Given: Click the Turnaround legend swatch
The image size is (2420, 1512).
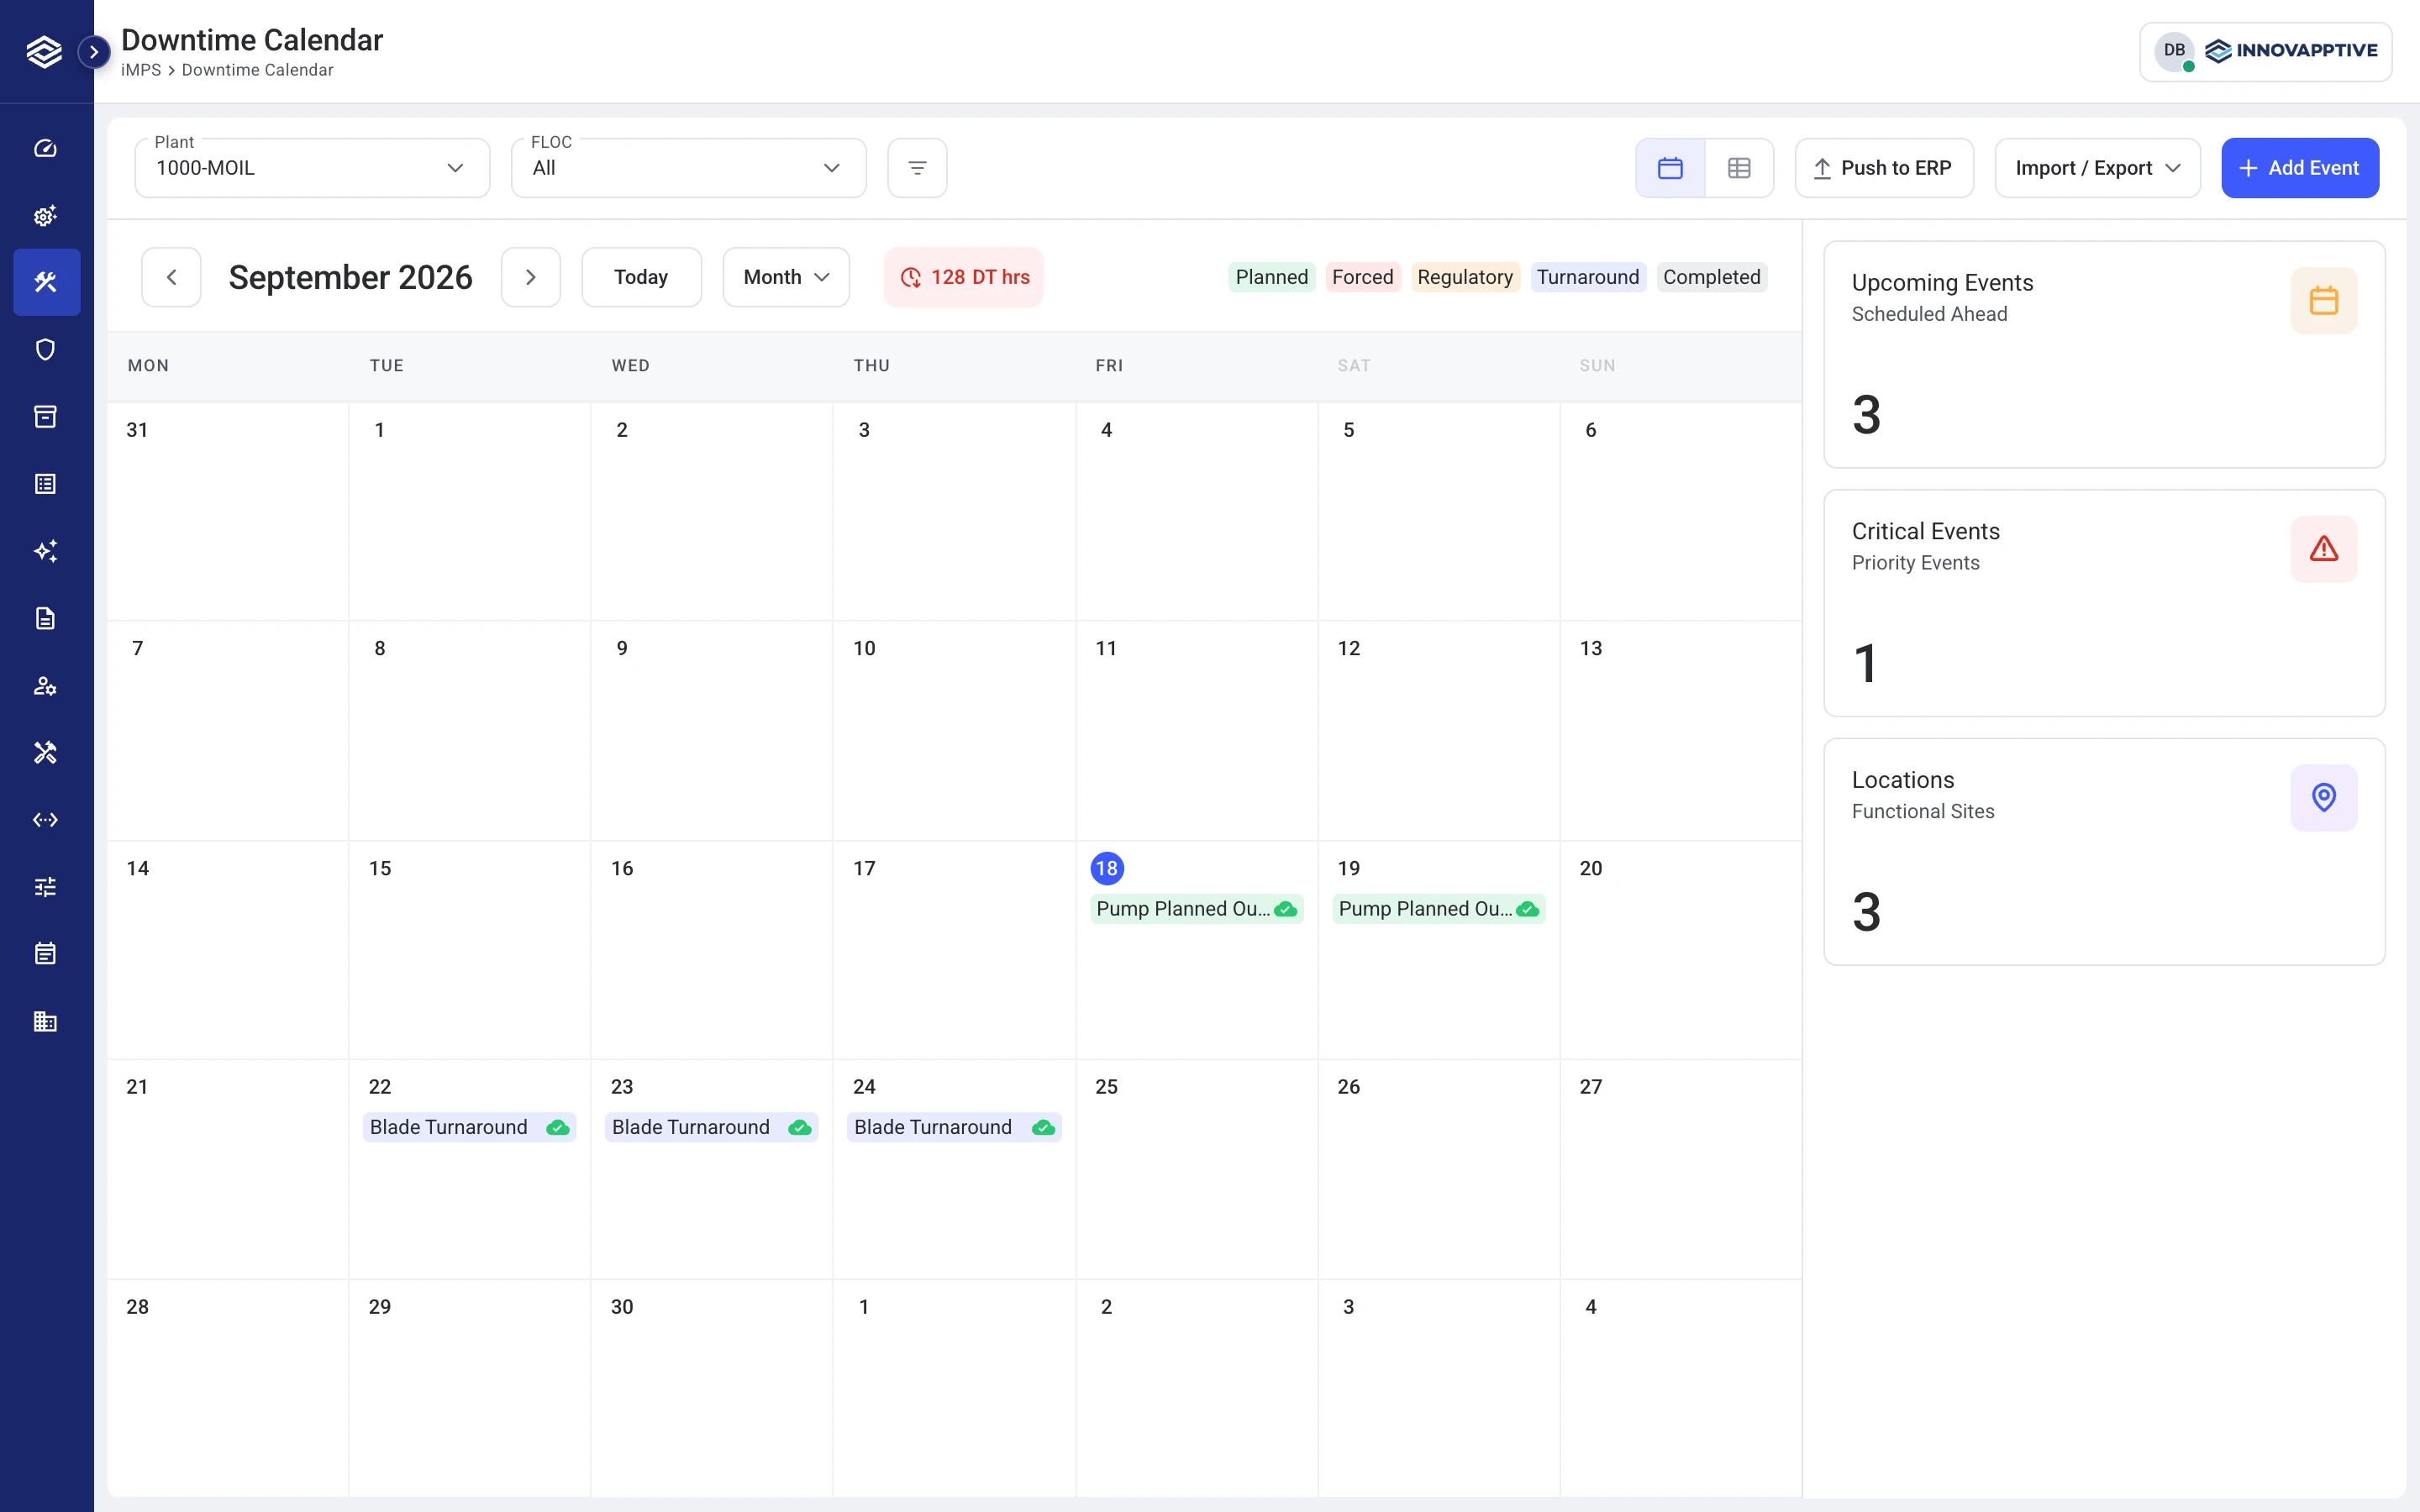Looking at the screenshot, I should click(1588, 277).
